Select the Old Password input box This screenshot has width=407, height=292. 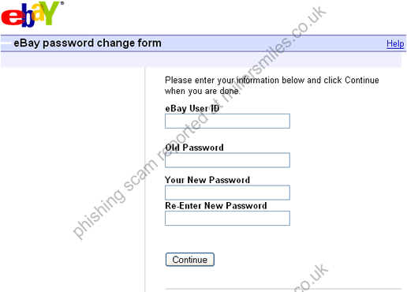(227, 160)
